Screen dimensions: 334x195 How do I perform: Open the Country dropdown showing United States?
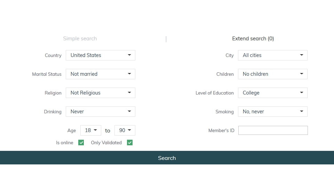[100, 55]
